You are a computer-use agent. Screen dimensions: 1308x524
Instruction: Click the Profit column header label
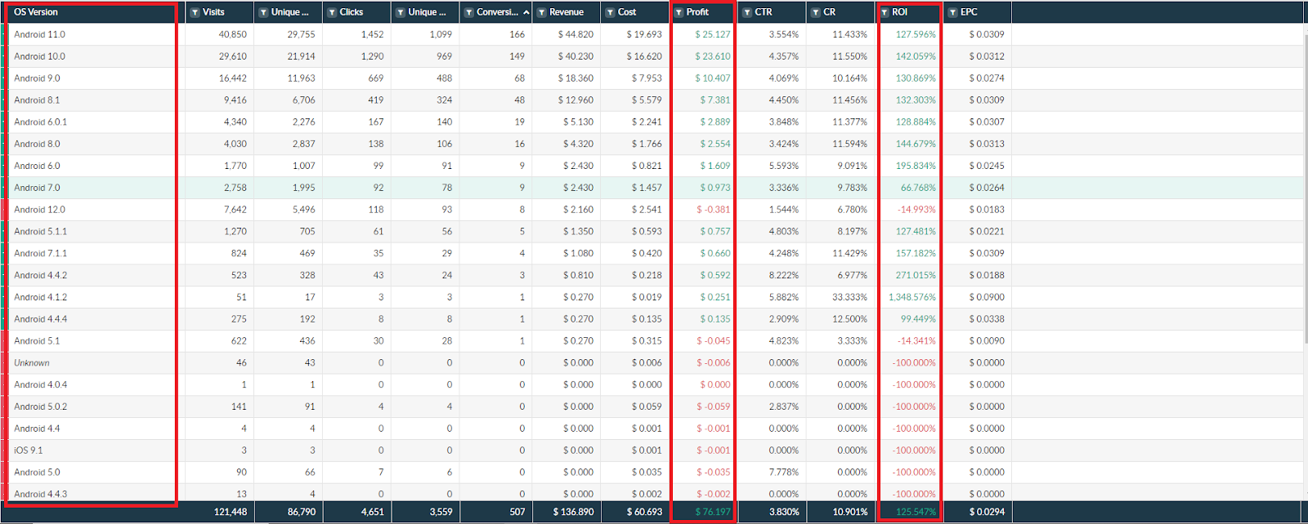(x=697, y=12)
